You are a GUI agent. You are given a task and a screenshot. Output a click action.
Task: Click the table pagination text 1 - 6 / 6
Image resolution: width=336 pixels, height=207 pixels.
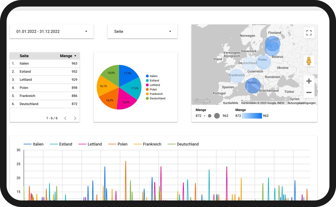coord(52,118)
